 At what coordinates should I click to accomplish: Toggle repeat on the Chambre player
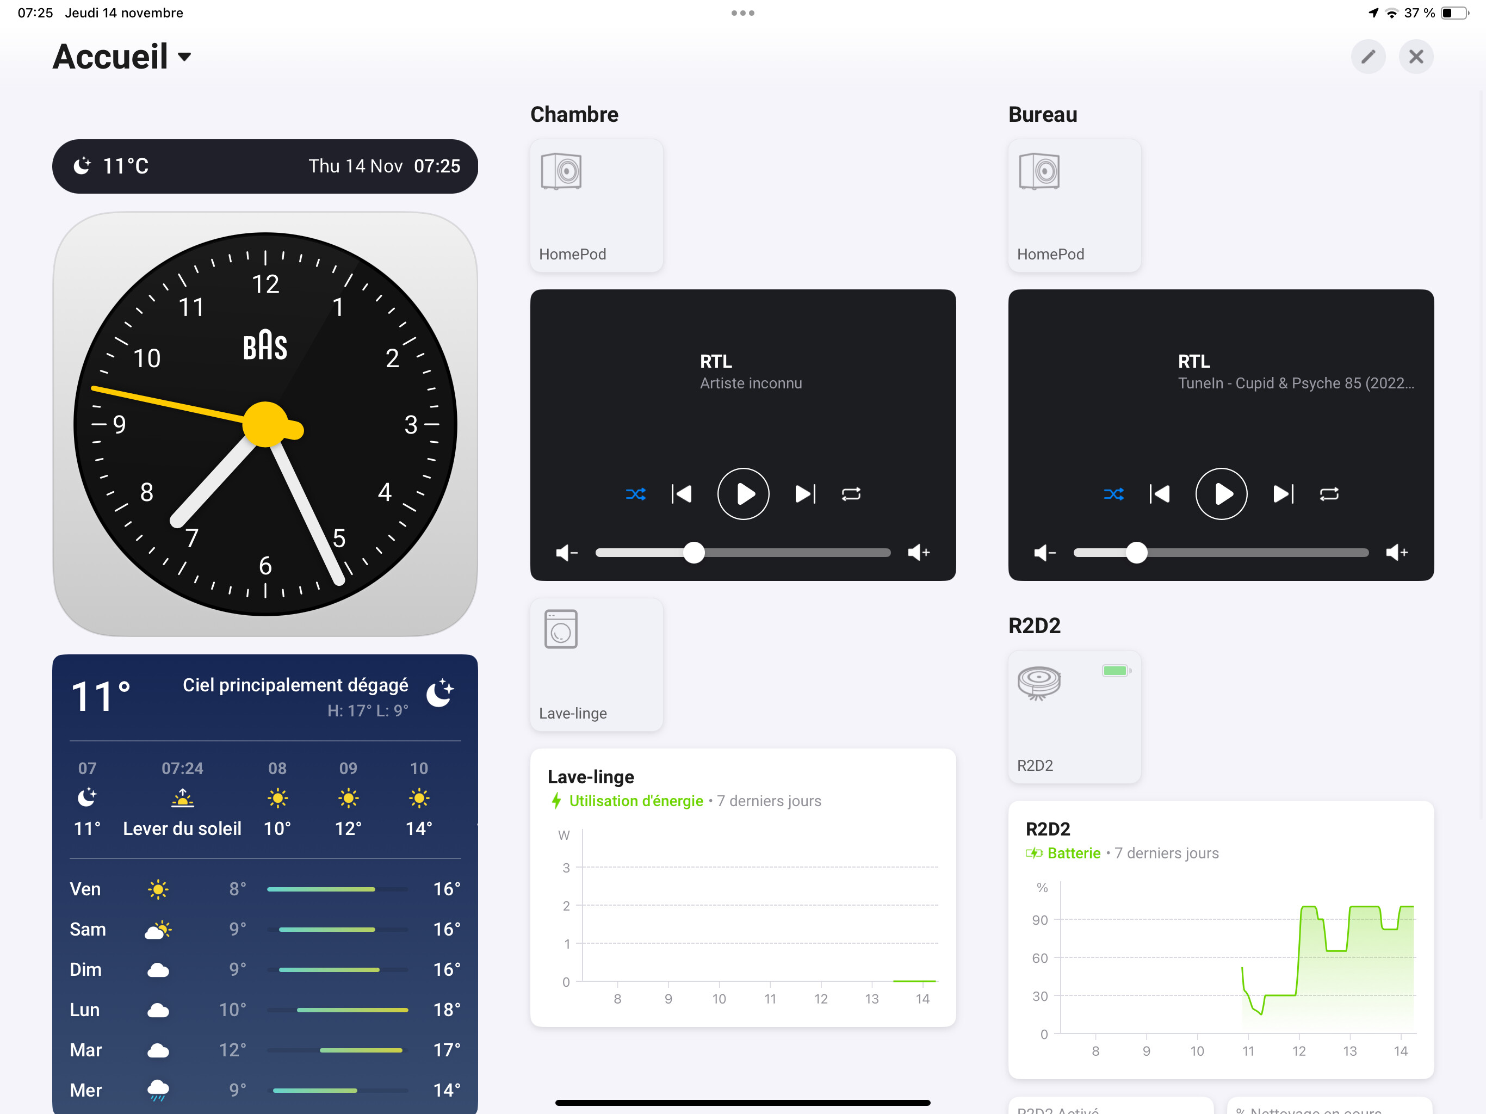pyautogui.click(x=851, y=494)
